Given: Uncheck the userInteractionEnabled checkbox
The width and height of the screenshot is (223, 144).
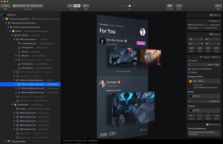Looking at the screenshot, I should tap(189, 69).
